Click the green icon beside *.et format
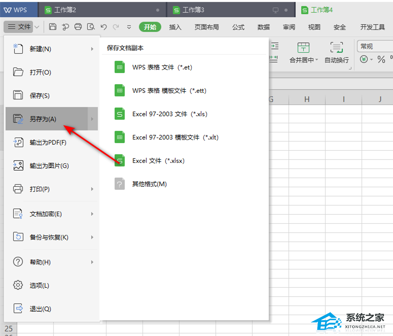393x336 pixels. [x=120, y=67]
